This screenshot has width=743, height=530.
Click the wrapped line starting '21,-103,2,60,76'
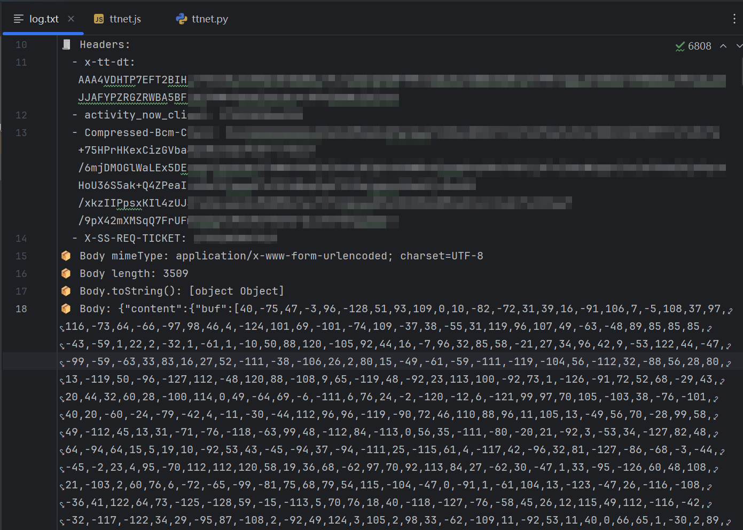click(387, 485)
